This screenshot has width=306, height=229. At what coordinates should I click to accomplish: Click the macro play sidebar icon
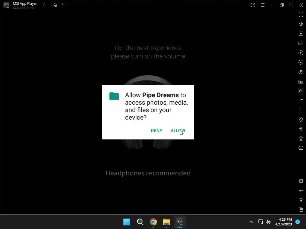tap(301, 53)
